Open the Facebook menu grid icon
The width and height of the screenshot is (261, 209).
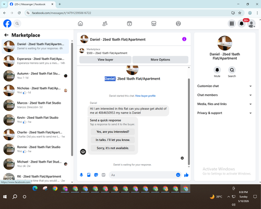coord(232,23)
